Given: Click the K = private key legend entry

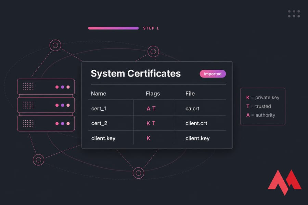Looking at the screenshot, I should pos(263,97).
